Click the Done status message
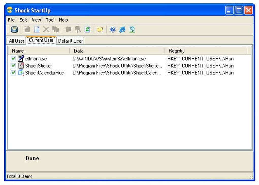The image size is (259, 185). [x=32, y=158]
